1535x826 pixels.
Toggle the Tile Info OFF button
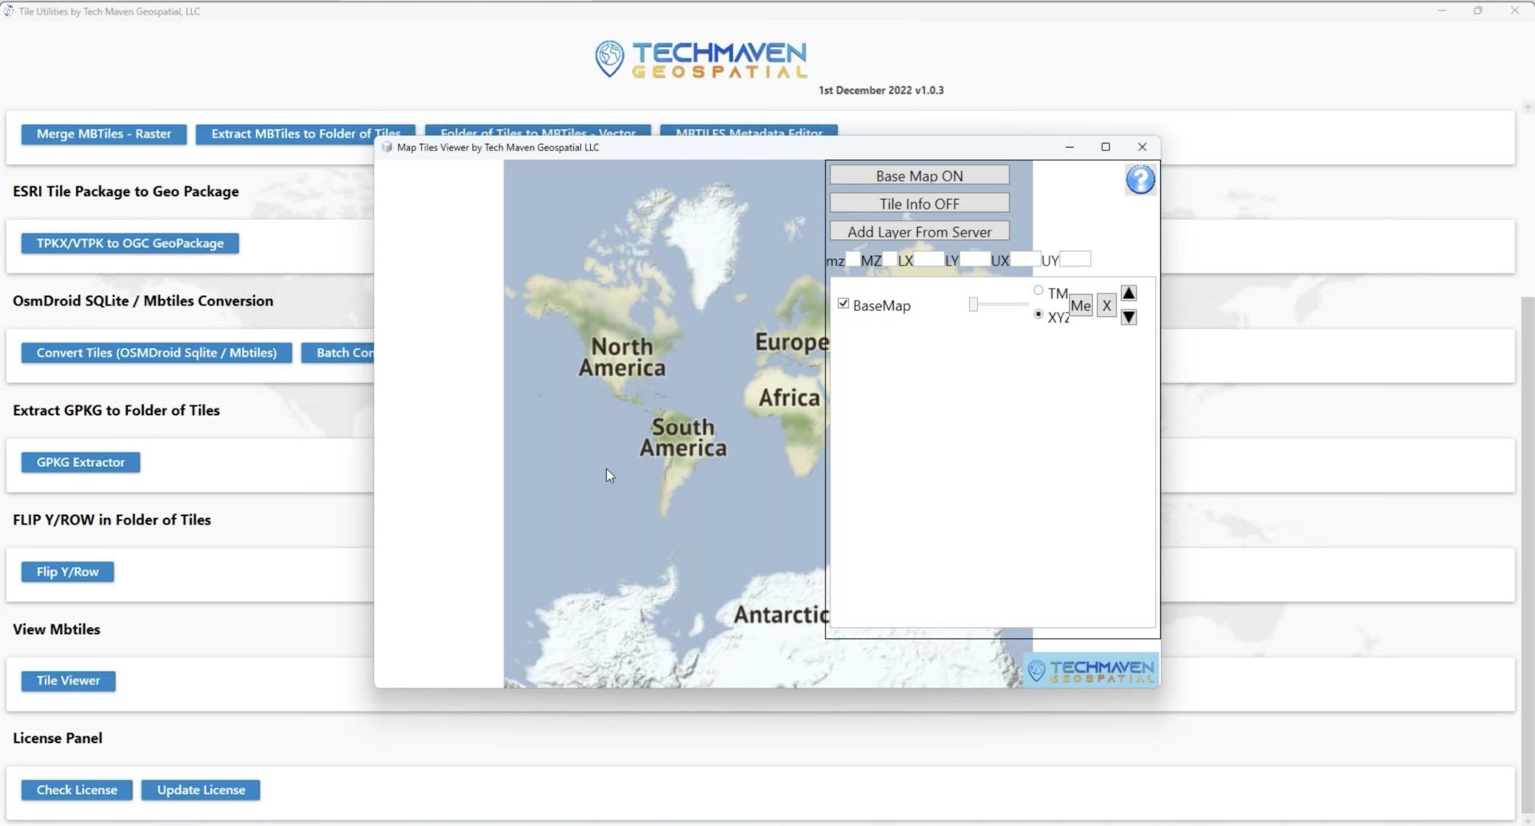[x=919, y=204]
